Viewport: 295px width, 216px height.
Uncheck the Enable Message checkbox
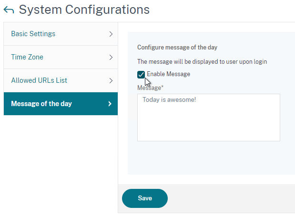click(x=141, y=75)
